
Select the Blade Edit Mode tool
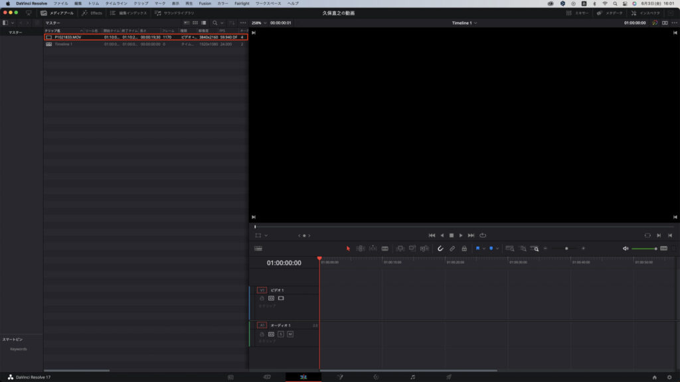point(384,249)
